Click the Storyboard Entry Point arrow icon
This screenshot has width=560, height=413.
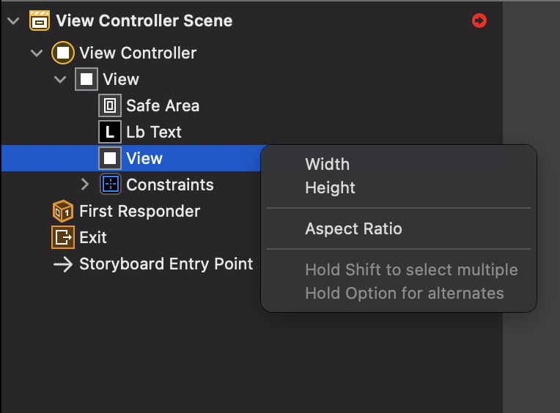(63, 264)
